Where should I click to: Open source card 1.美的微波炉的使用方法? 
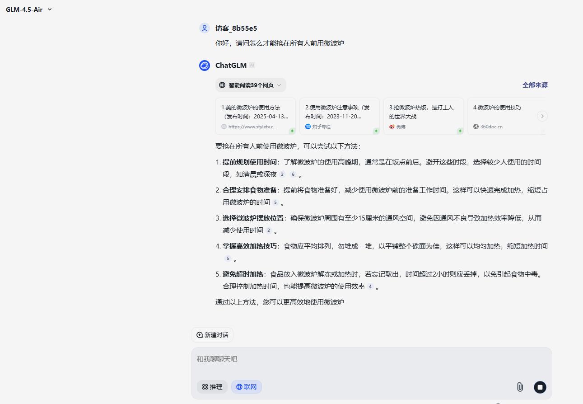tap(256, 116)
